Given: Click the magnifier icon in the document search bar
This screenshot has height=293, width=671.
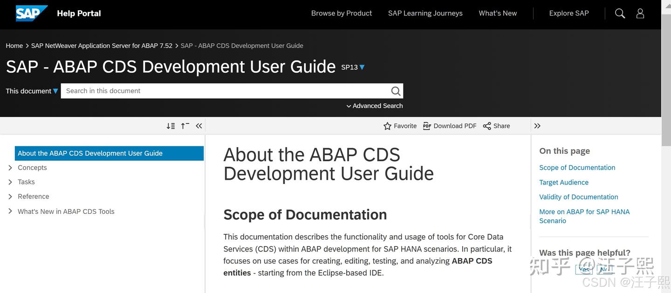Looking at the screenshot, I should point(395,91).
